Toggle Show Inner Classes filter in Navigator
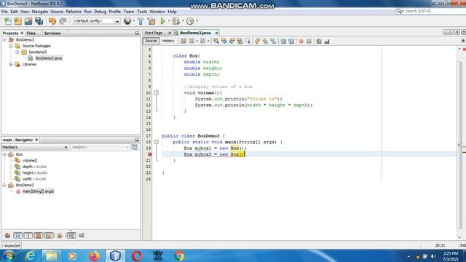The width and height of the screenshot is (466, 262). pos(49,236)
